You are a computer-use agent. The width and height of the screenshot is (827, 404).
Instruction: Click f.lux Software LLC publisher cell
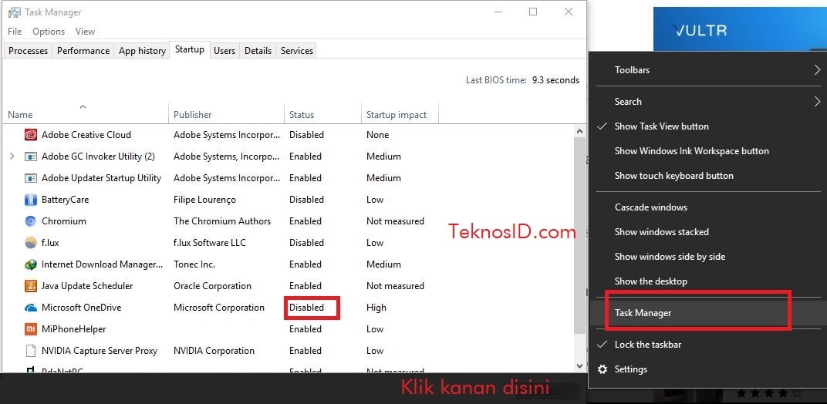tap(209, 243)
